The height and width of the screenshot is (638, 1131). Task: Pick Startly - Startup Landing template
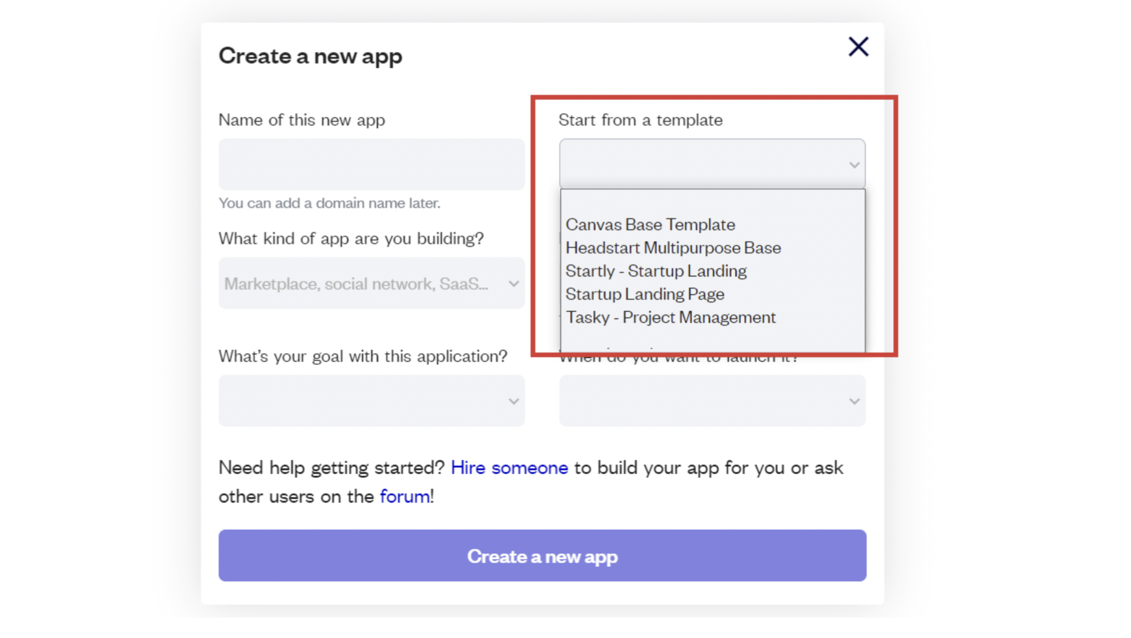tap(656, 271)
